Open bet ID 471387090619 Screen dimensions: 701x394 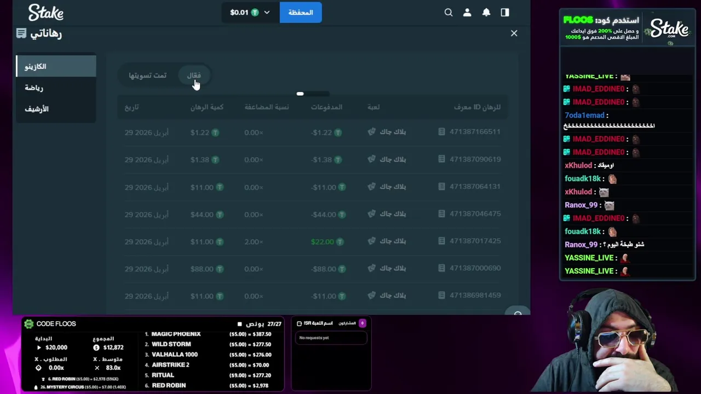(x=475, y=159)
